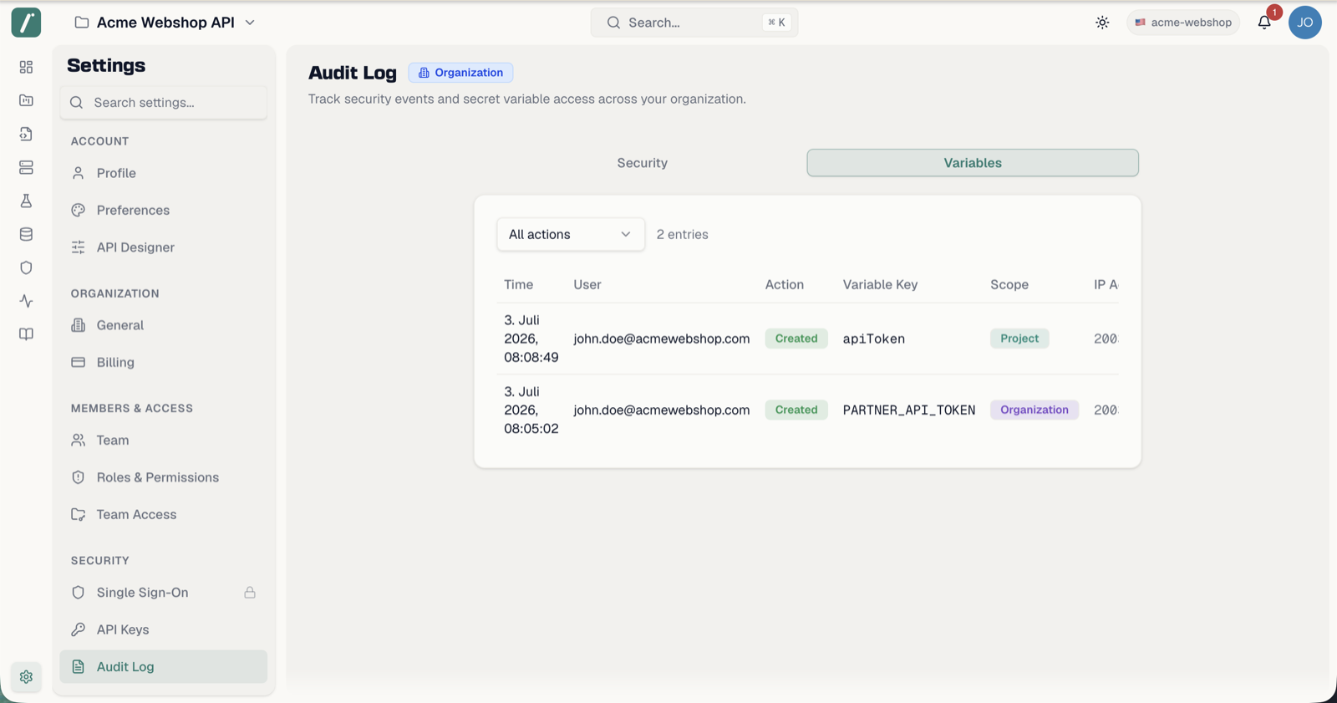Click the purple Organization scope badge
Image resolution: width=1337 pixels, height=703 pixels.
(1035, 410)
